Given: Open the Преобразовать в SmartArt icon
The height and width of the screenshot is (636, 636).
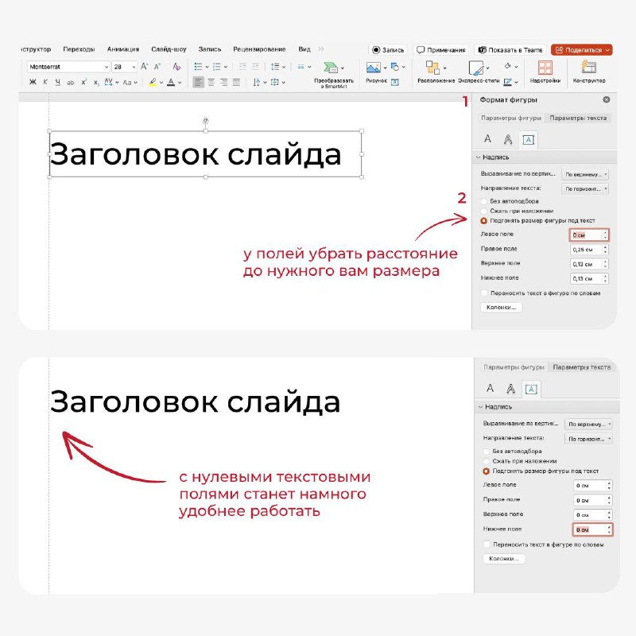Looking at the screenshot, I should coord(331,68).
